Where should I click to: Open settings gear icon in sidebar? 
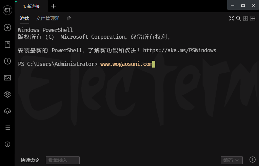(x=7, y=94)
